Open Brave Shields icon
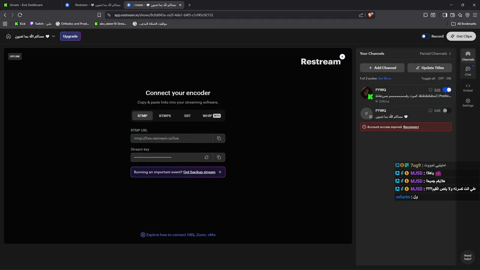The height and width of the screenshot is (270, 480). point(370,15)
